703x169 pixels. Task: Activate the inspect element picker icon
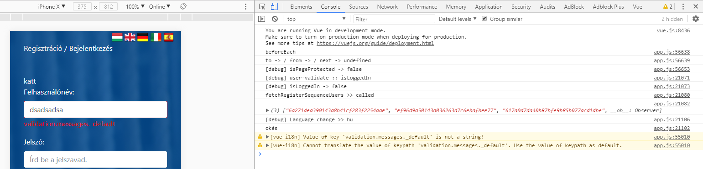coord(262,7)
